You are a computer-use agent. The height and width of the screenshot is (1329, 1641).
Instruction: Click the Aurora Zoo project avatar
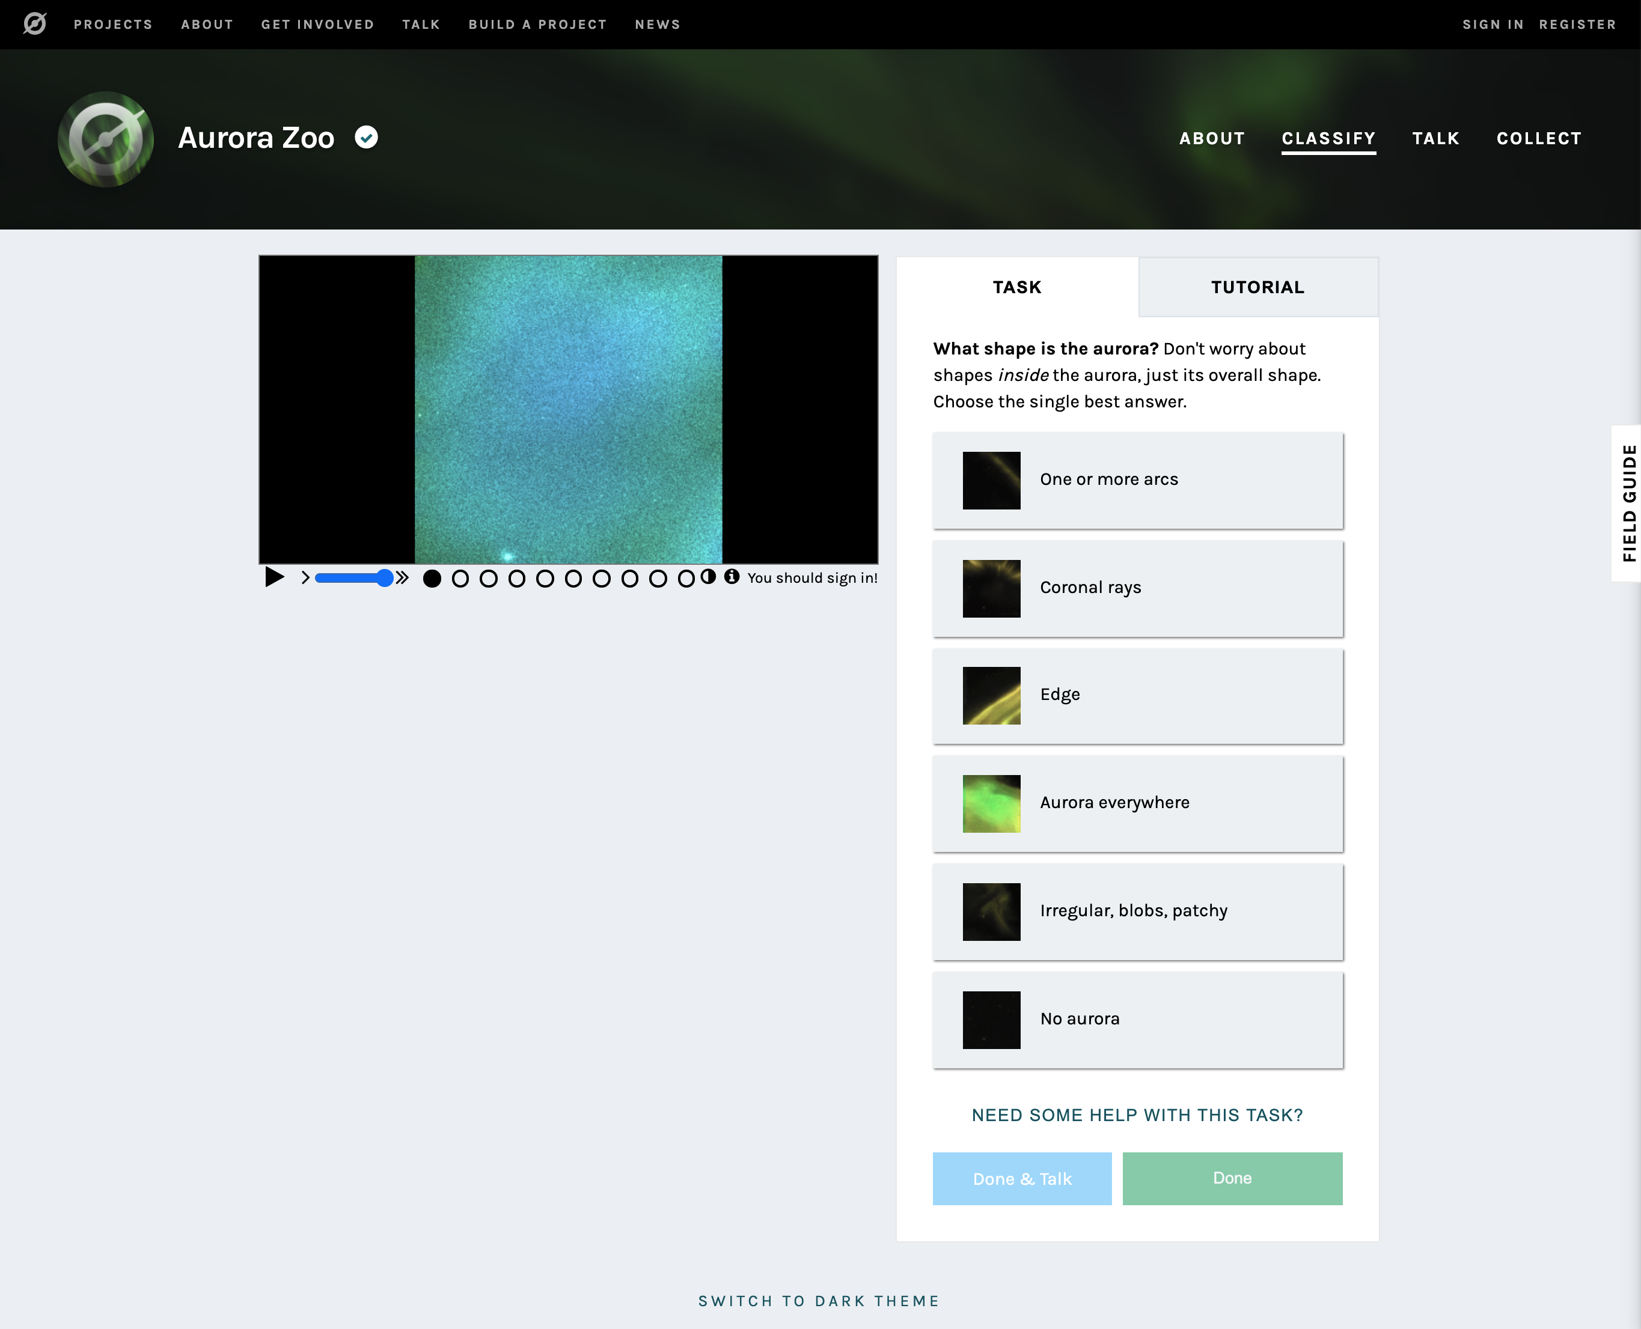(x=106, y=139)
